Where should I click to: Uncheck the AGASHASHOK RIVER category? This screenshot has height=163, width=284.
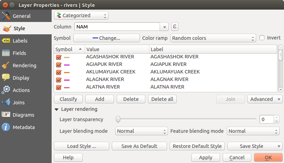click(59, 57)
